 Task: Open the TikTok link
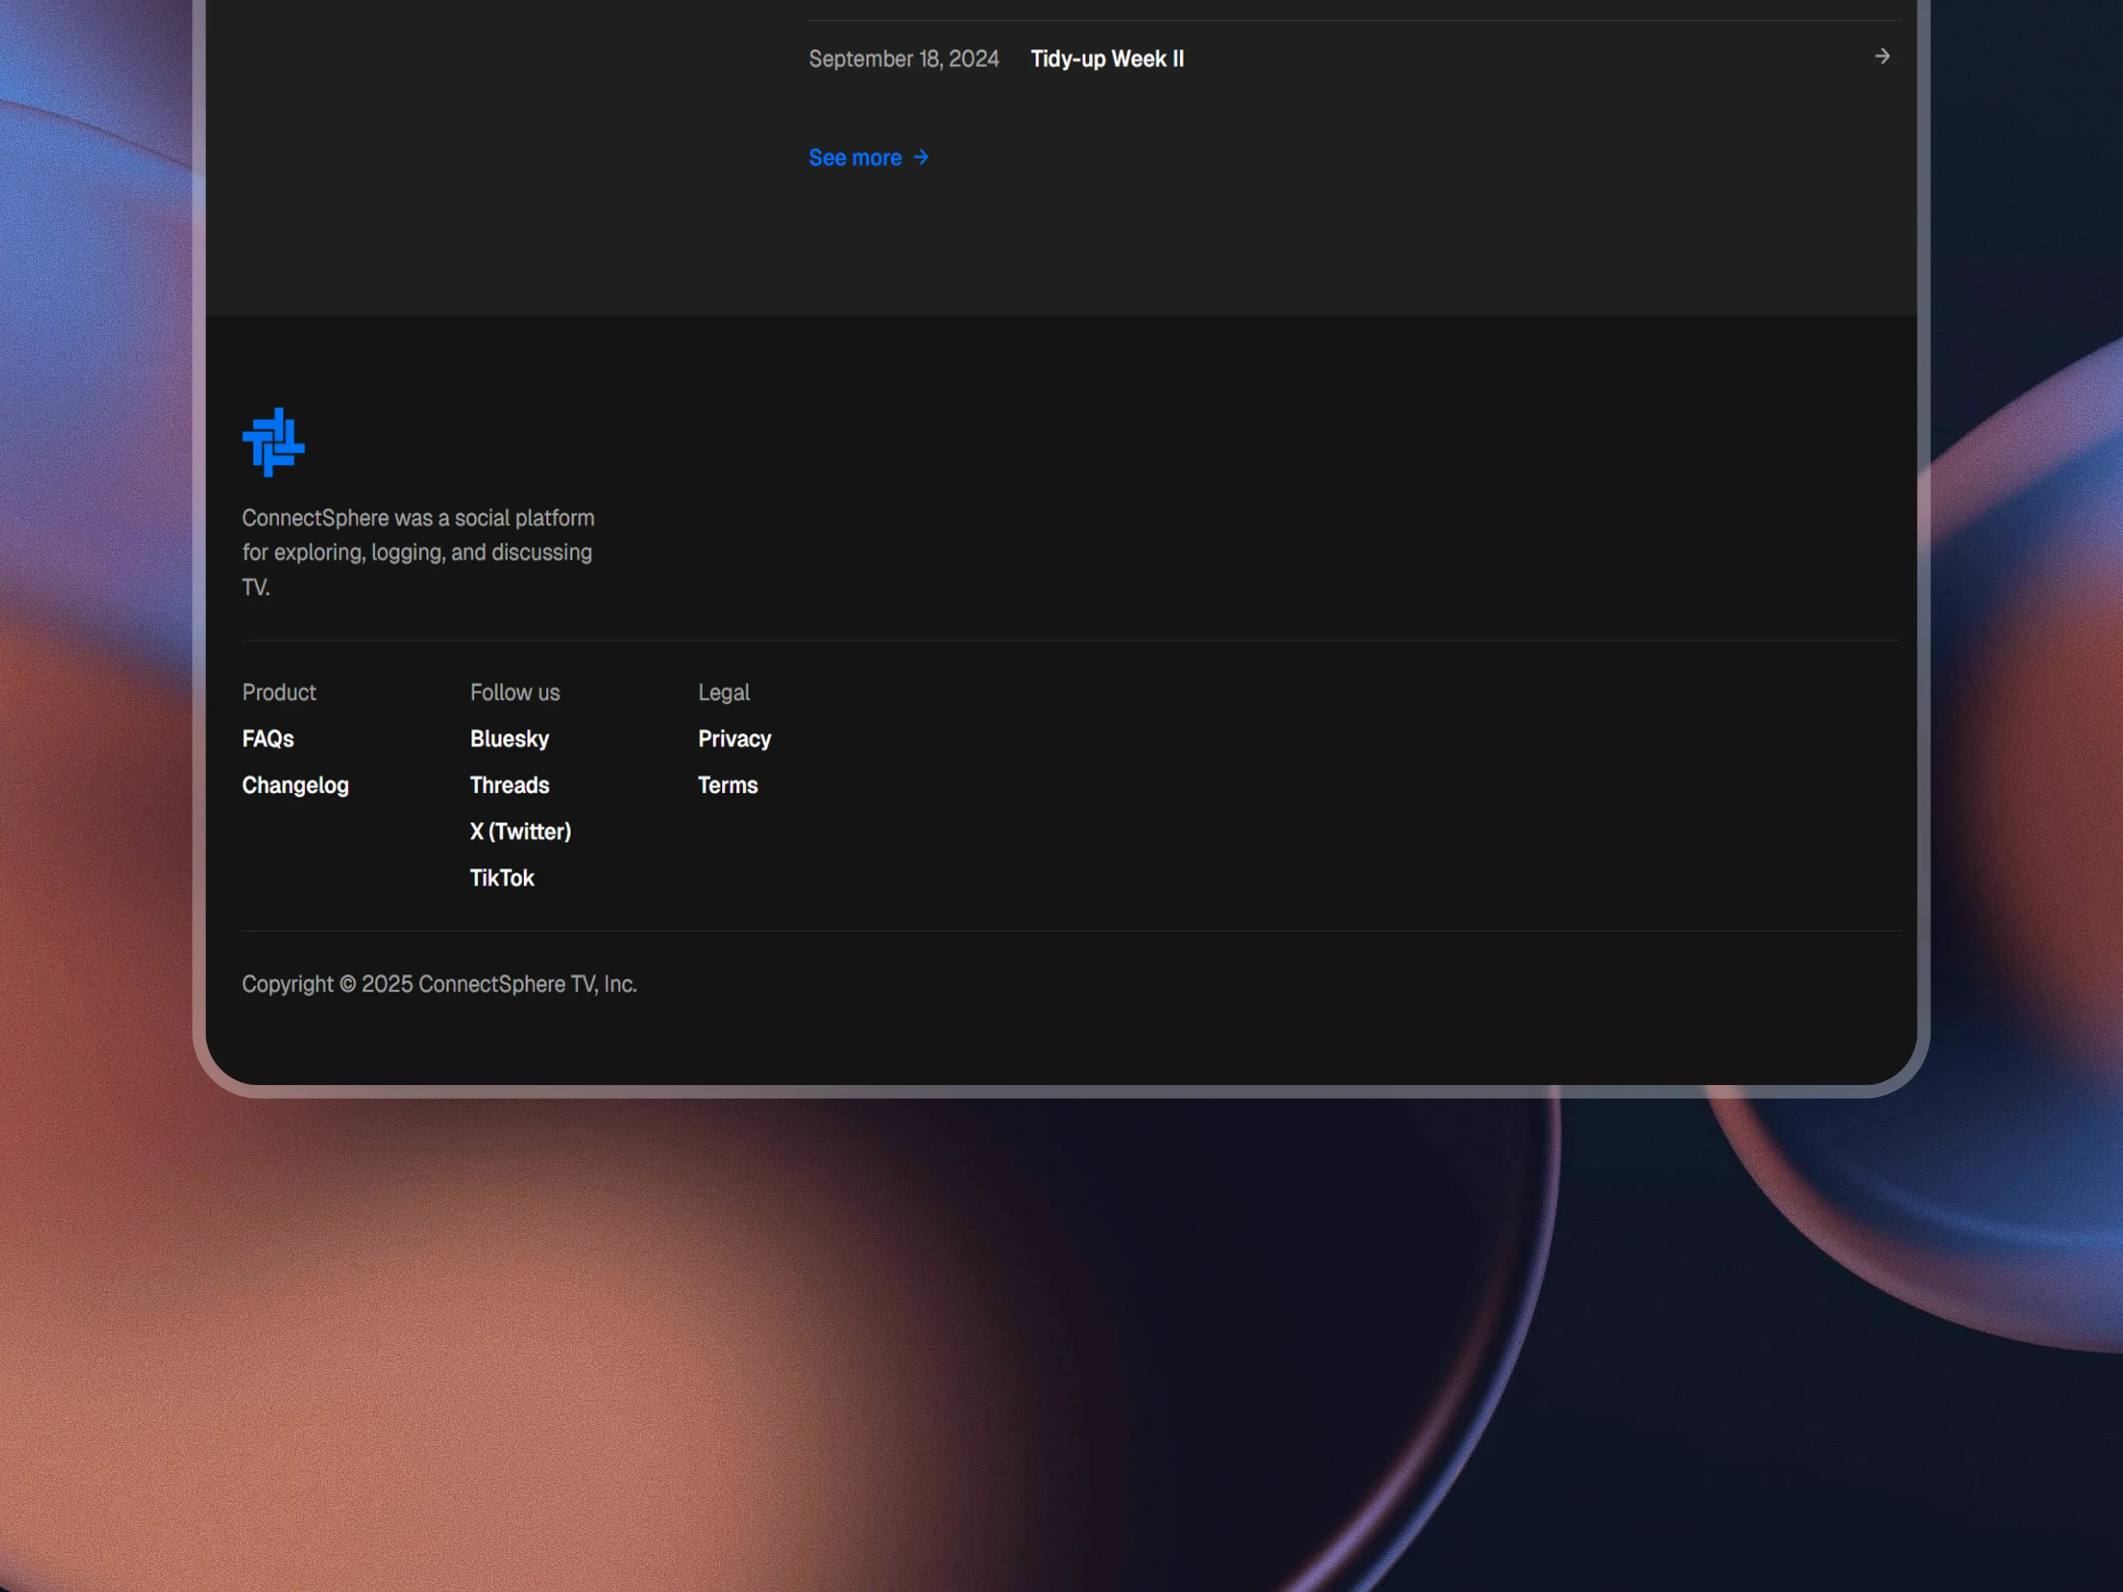pos(501,878)
